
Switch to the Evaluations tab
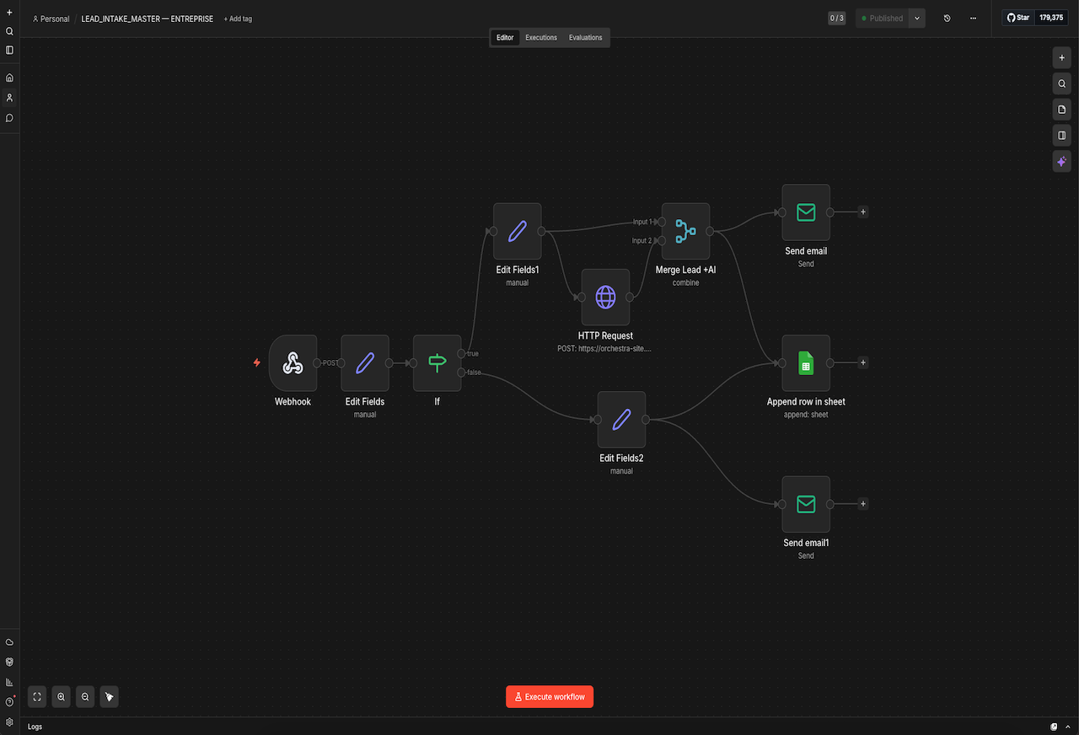pos(585,37)
